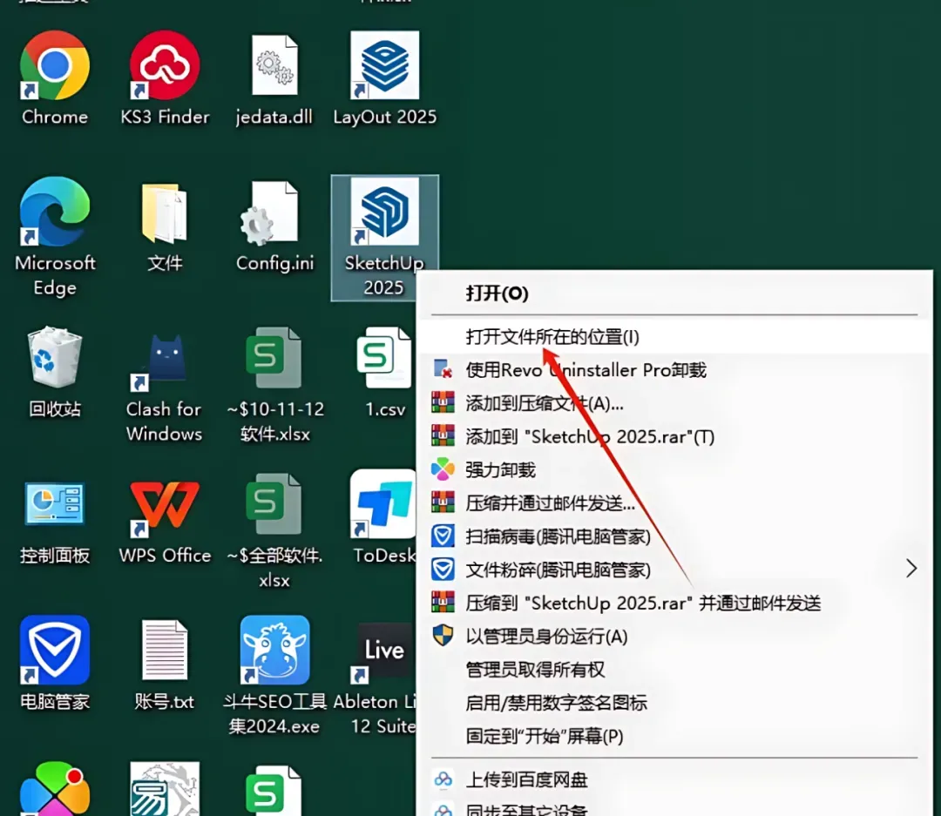
Task: Choose 固定到"开始"屏幕(P)
Action: 674,736
